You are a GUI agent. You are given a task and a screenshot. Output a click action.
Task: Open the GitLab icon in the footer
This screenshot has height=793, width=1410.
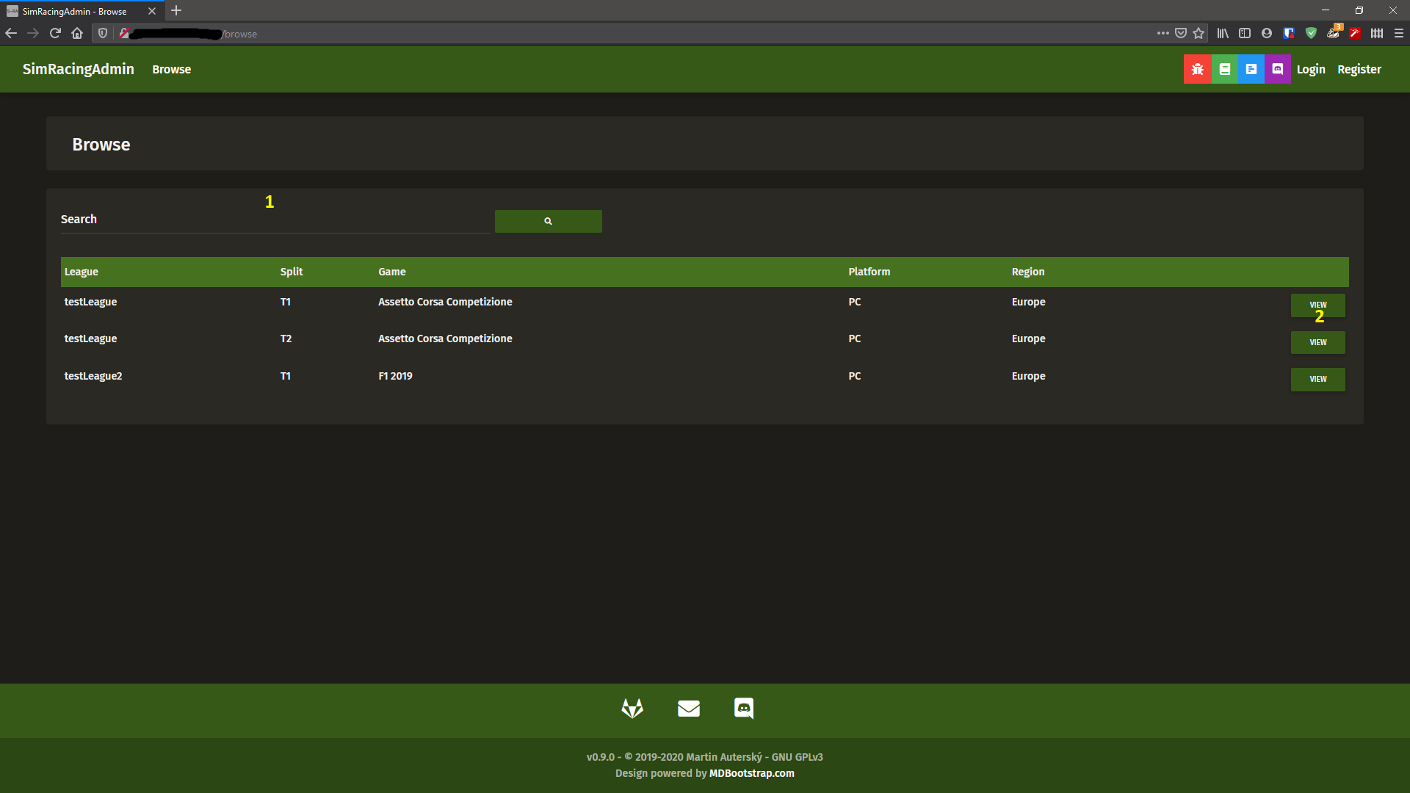point(632,708)
